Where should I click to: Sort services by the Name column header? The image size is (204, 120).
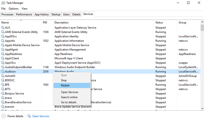pos(5,22)
